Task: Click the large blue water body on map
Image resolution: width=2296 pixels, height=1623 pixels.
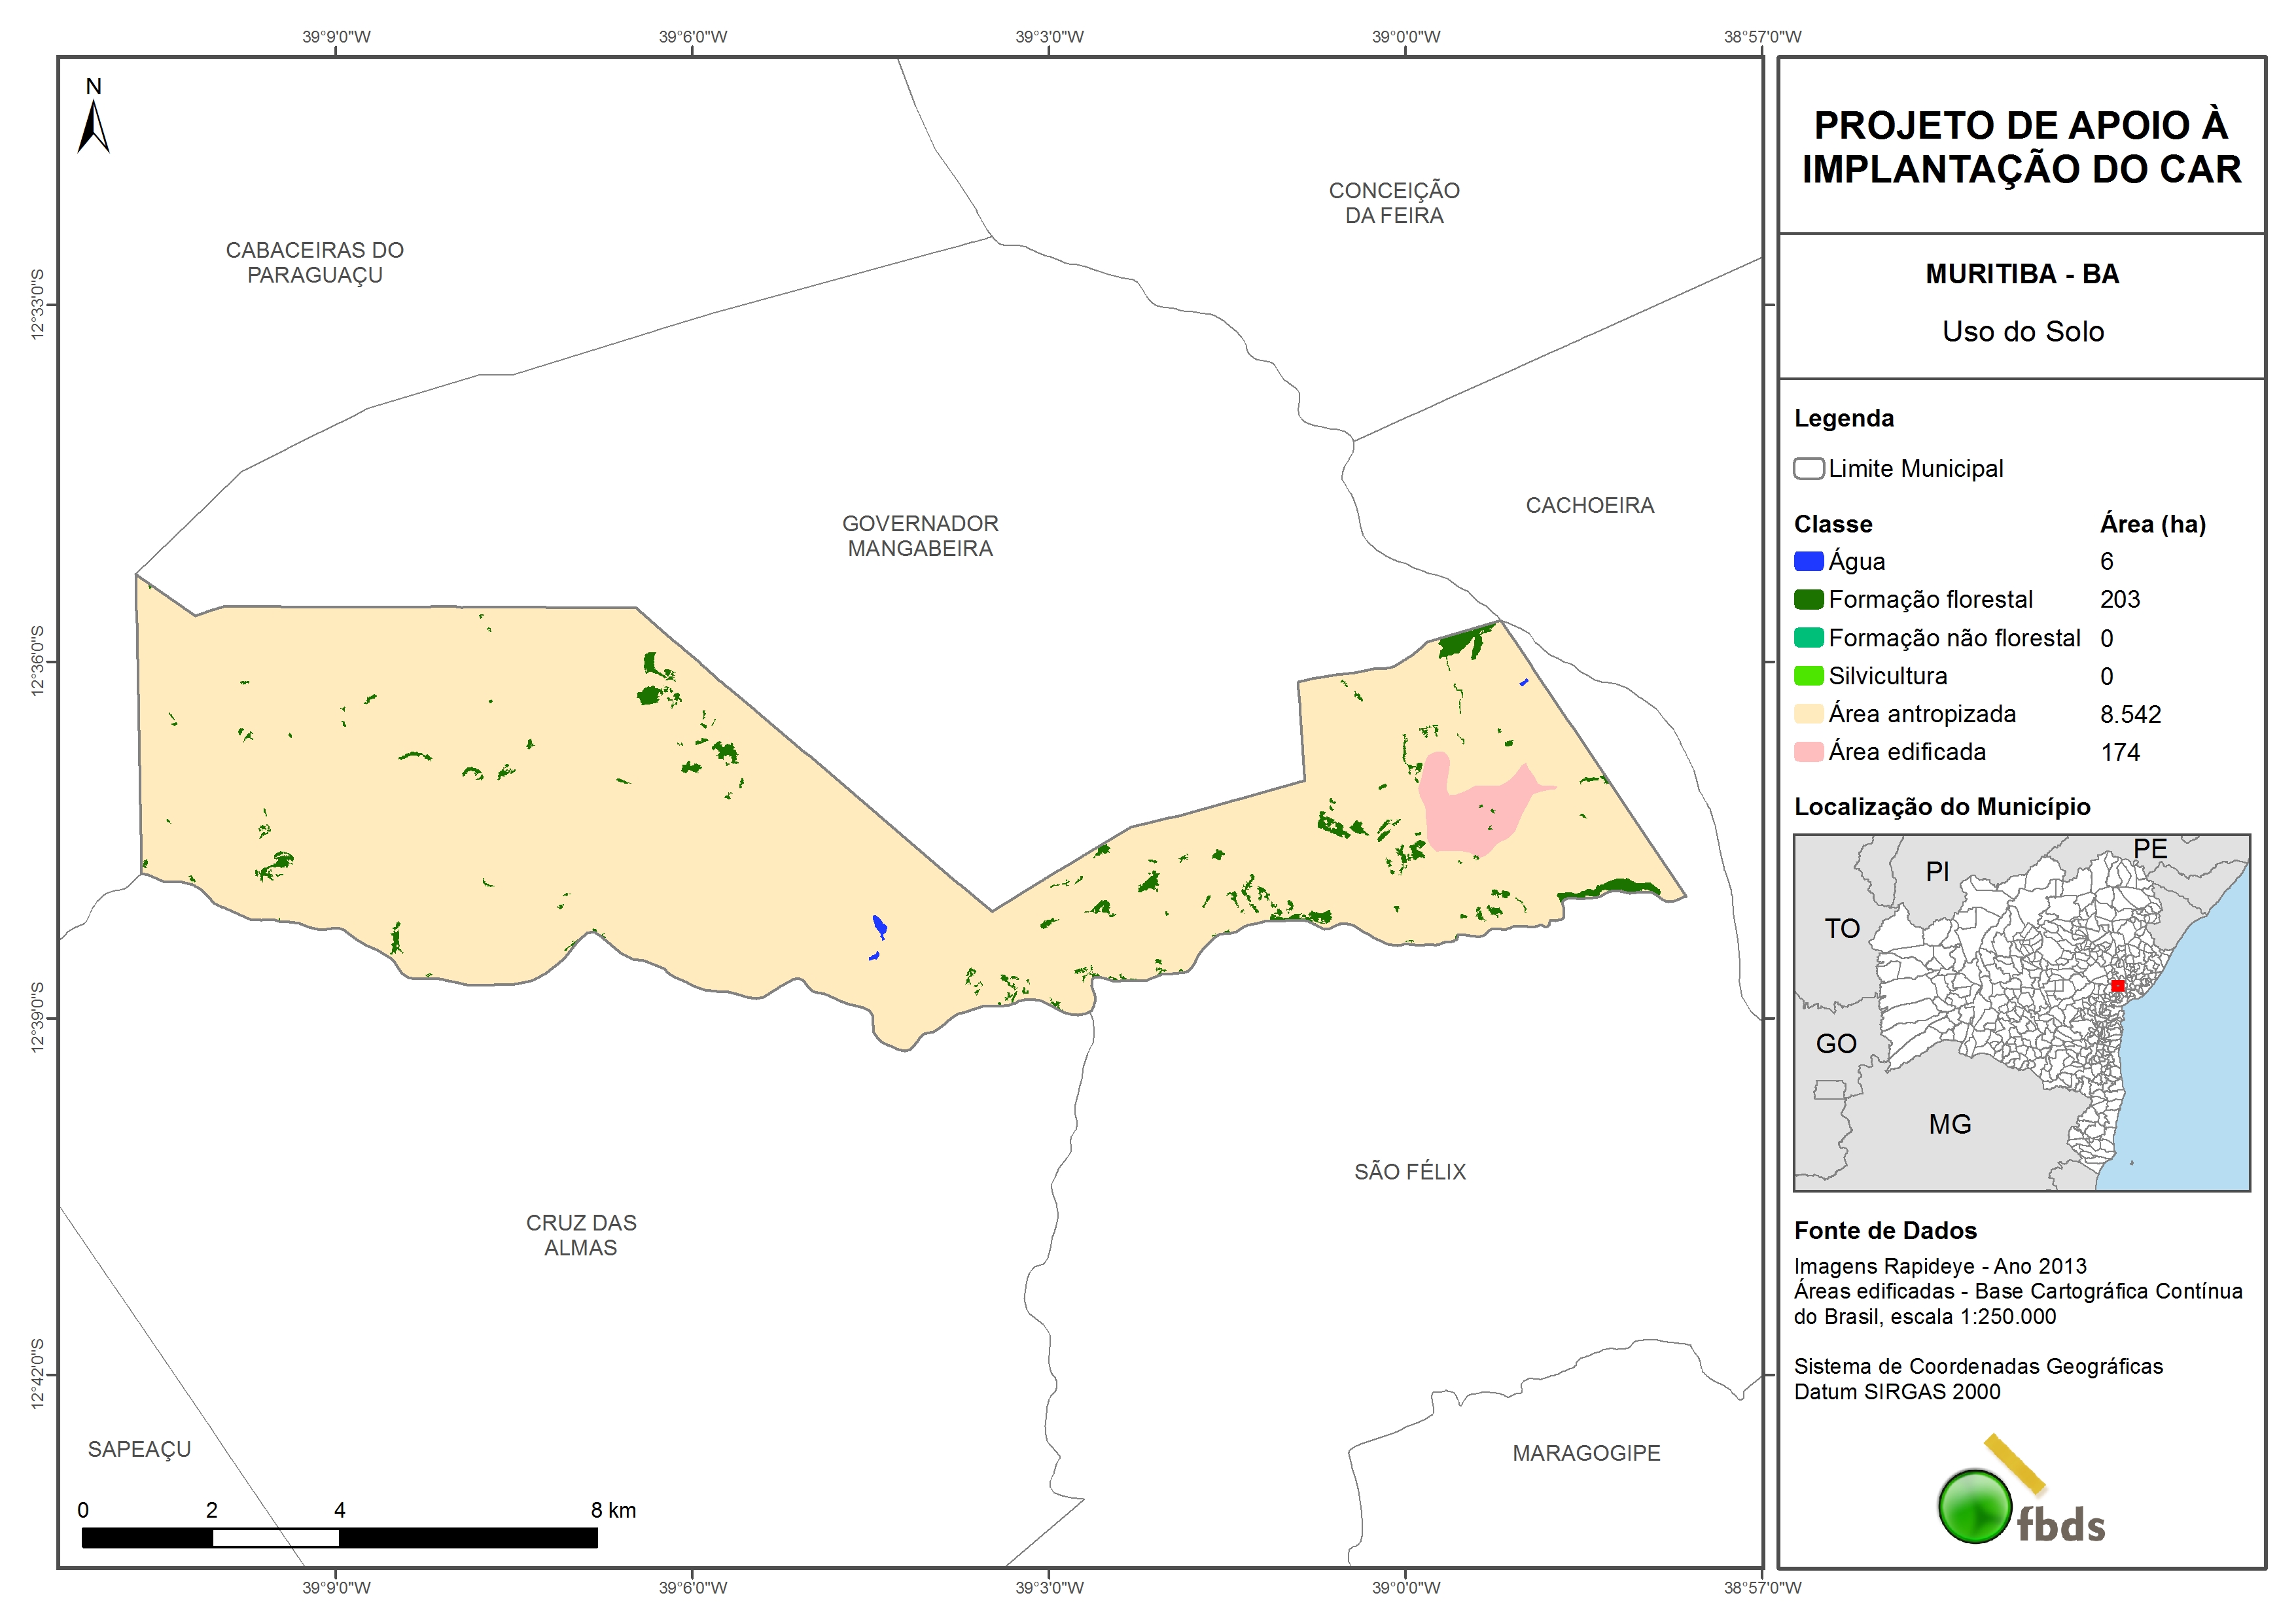Action: (880, 926)
